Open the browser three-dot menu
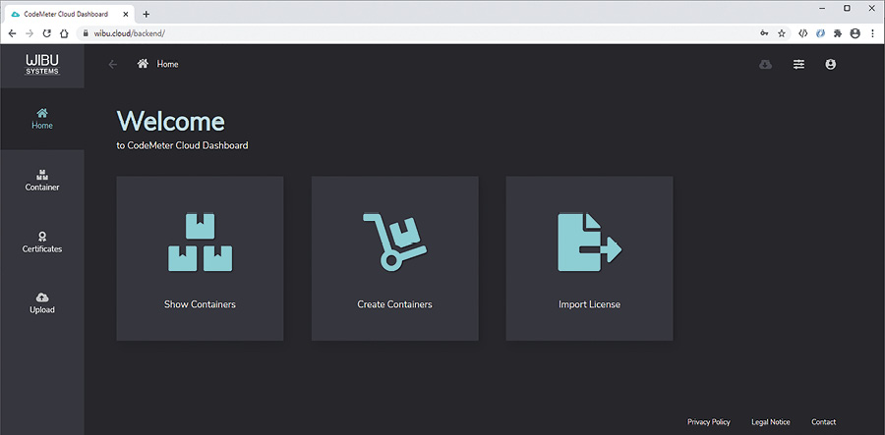The height and width of the screenshot is (435, 885). pos(872,33)
